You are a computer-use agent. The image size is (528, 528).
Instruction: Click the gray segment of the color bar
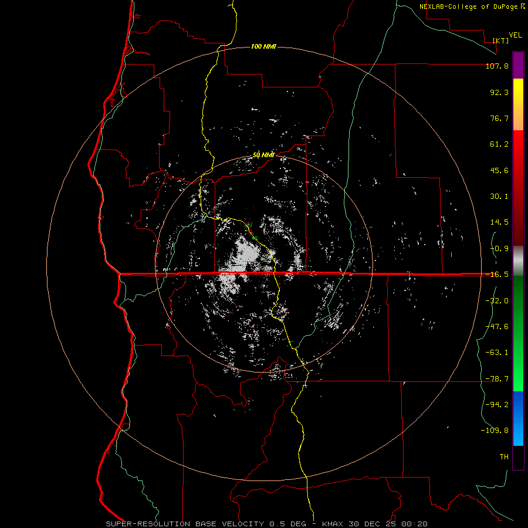tap(518, 261)
